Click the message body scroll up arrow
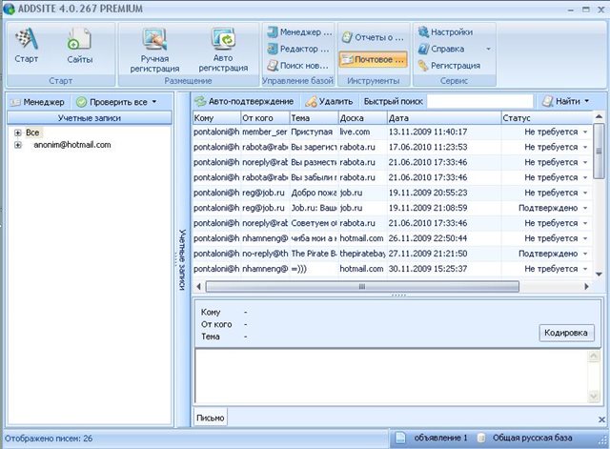The width and height of the screenshot is (610, 449). point(594,356)
